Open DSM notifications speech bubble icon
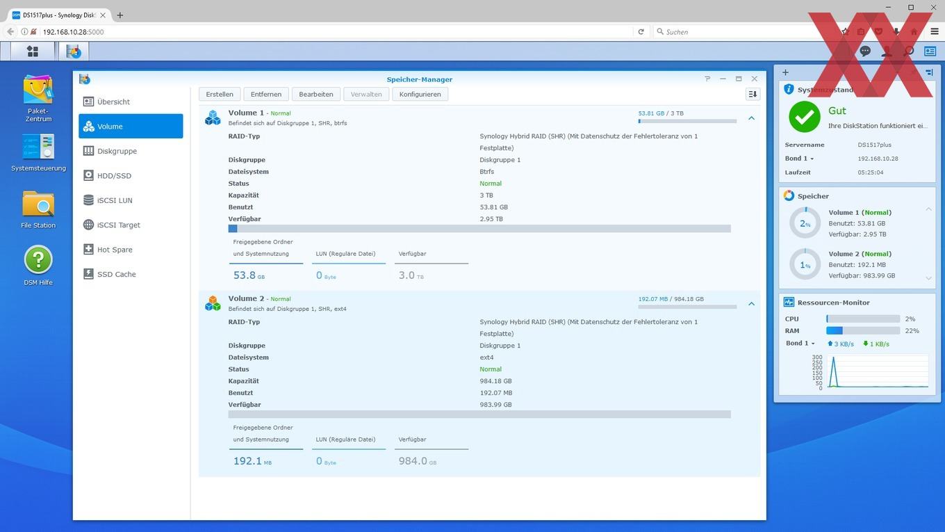The height and width of the screenshot is (532, 945). pyautogui.click(x=865, y=51)
